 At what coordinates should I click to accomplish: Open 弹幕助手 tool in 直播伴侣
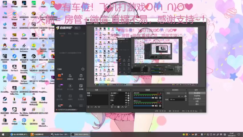coord(60,77)
